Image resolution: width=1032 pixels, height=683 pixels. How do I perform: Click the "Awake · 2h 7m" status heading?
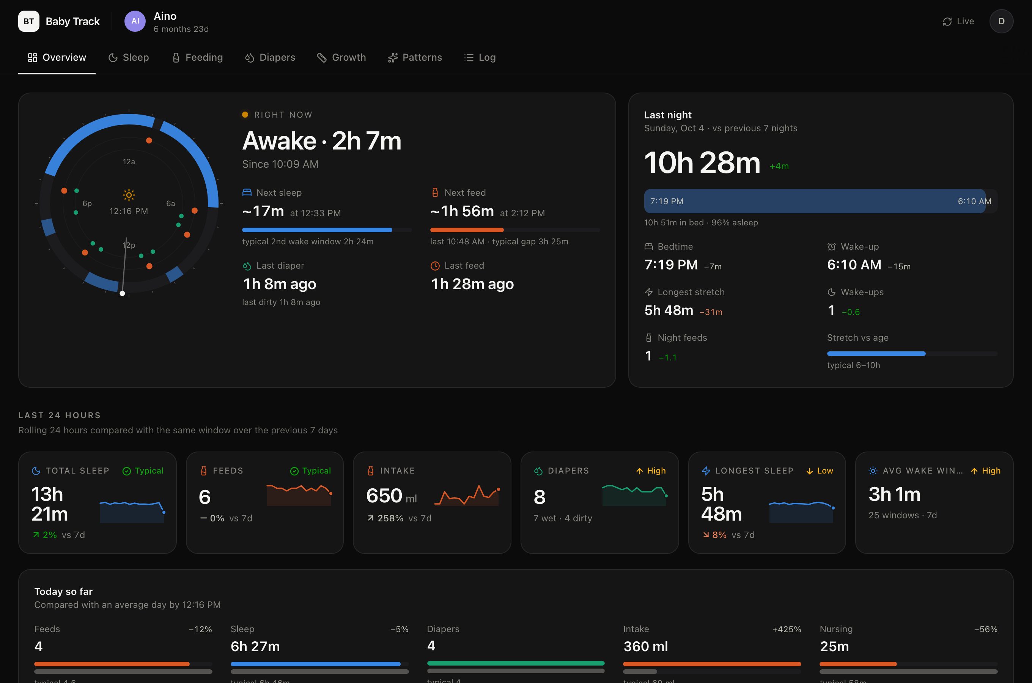pyautogui.click(x=322, y=141)
